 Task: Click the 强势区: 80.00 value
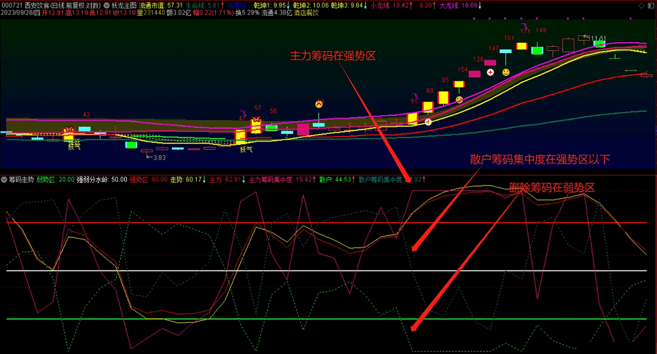pyautogui.click(x=148, y=179)
